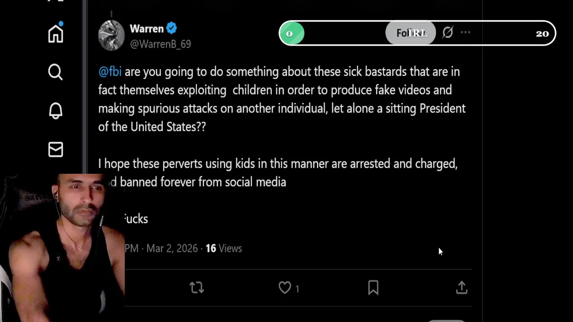Click the Mar 2, 2026 timestamp
Image resolution: width=573 pixels, height=322 pixels.
(172, 249)
